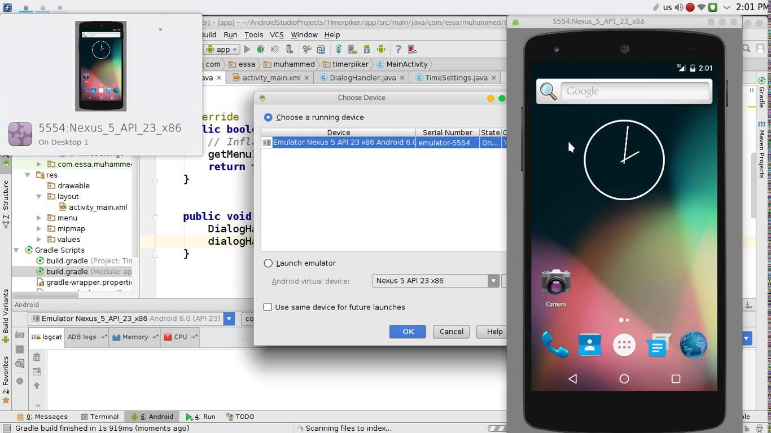Select the Launch emulator radio button

coord(268,263)
